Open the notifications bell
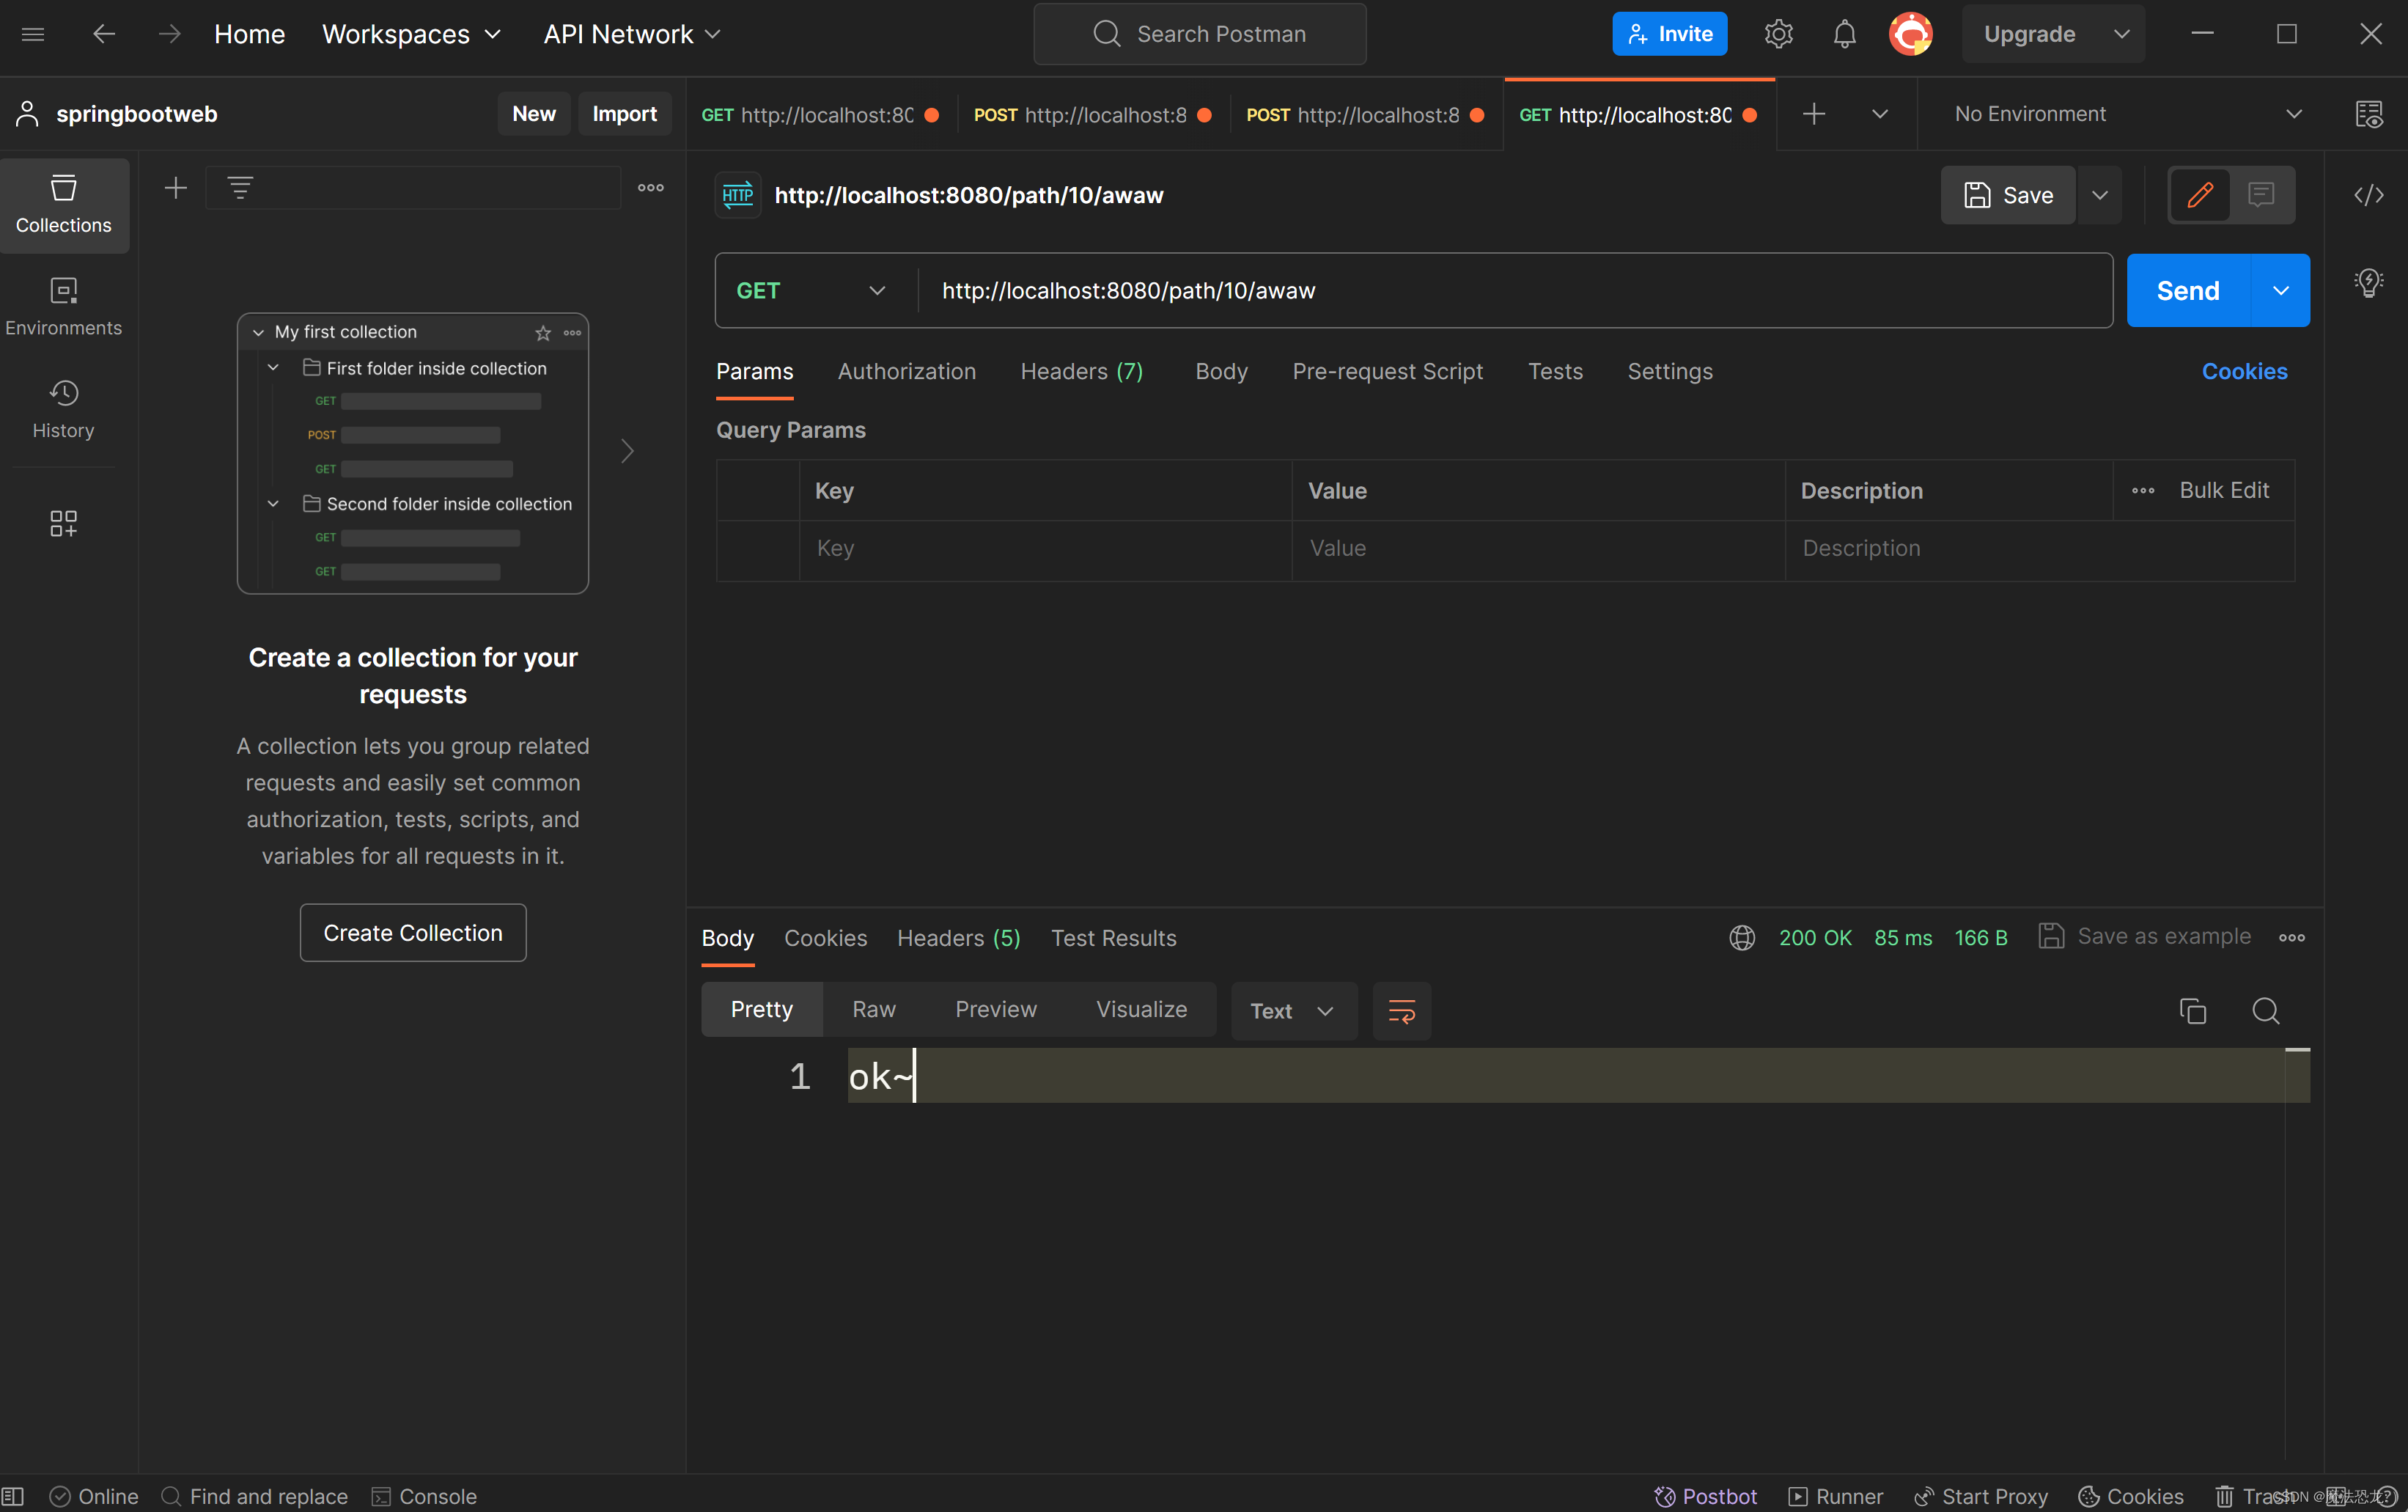 tap(1844, 34)
